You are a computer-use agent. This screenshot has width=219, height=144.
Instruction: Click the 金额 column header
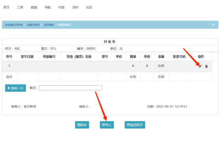pos(161,57)
